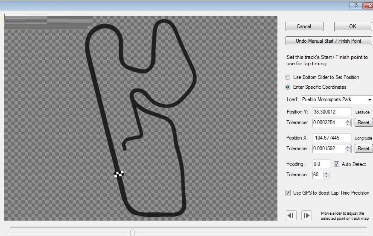Screen dimensions: 373x236
Task: Reset the latitude tolerance value
Action: click(363, 122)
